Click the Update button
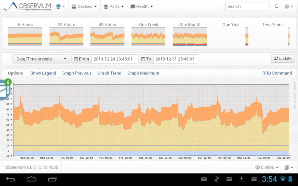This screenshot has width=298, height=186. [x=283, y=58]
